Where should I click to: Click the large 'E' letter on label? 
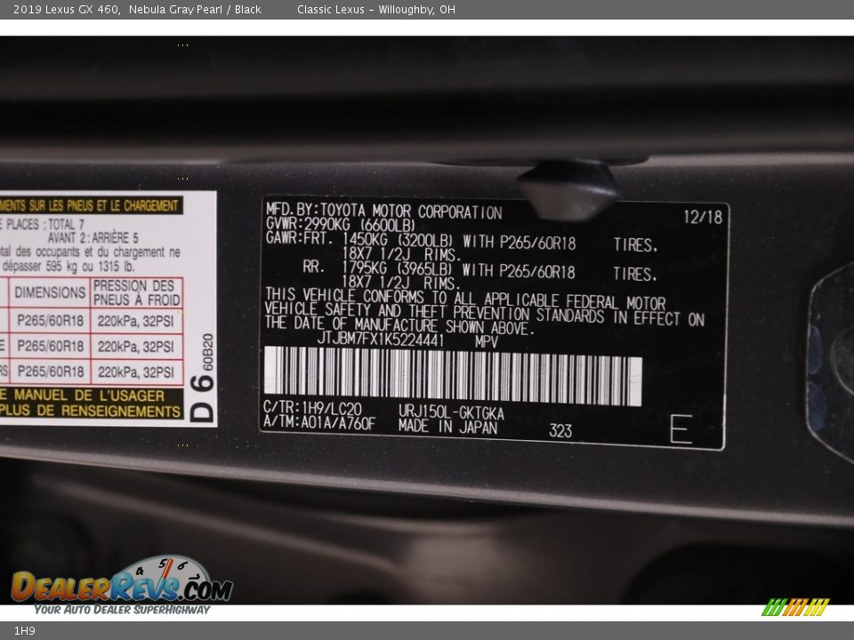[x=681, y=428]
